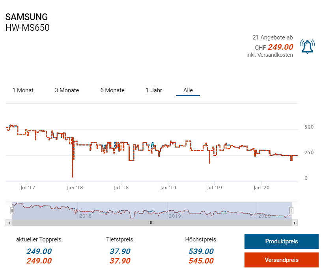Click the SAMSUNG HW-MS650 product title
Viewport: 321px width, 271px height.
(27, 22)
